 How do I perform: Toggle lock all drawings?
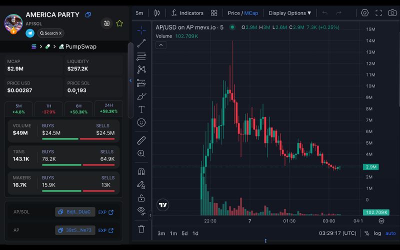click(141, 197)
